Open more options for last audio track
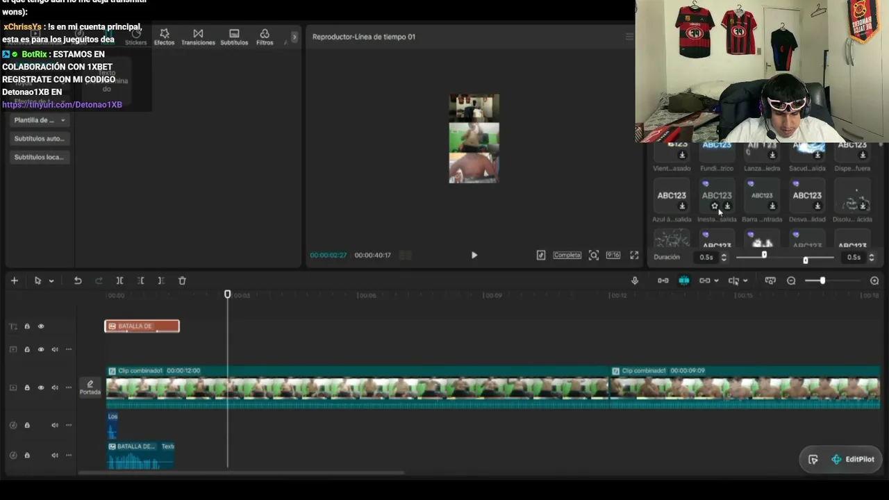The height and width of the screenshot is (500, 889). click(x=69, y=456)
